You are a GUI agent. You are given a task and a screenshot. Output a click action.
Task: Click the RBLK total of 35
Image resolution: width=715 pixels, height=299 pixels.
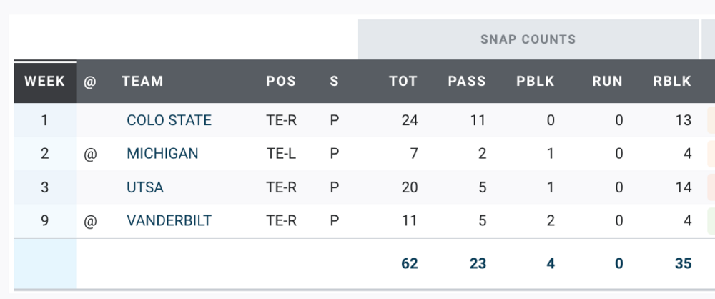click(683, 263)
